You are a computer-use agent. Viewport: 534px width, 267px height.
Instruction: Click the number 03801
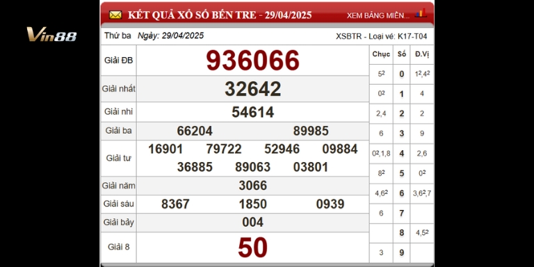coord(311,167)
